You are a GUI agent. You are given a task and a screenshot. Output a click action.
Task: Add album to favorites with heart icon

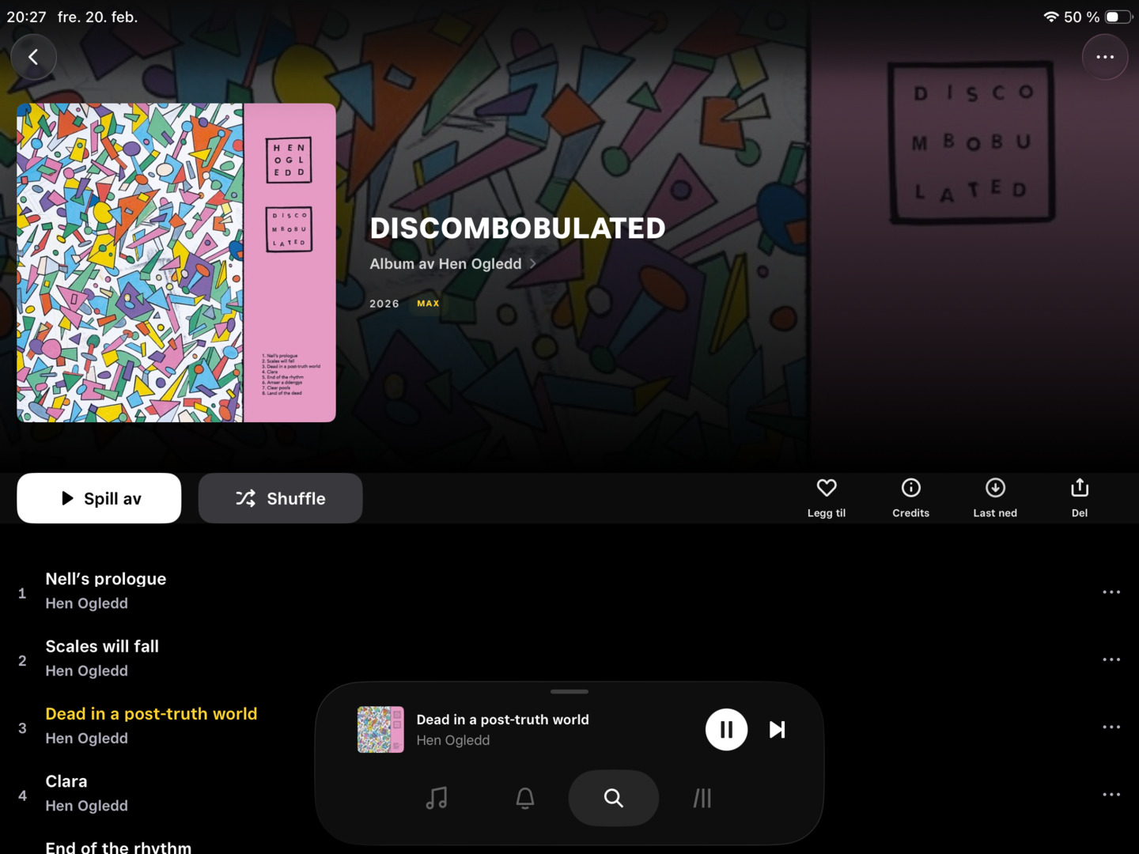[827, 498]
